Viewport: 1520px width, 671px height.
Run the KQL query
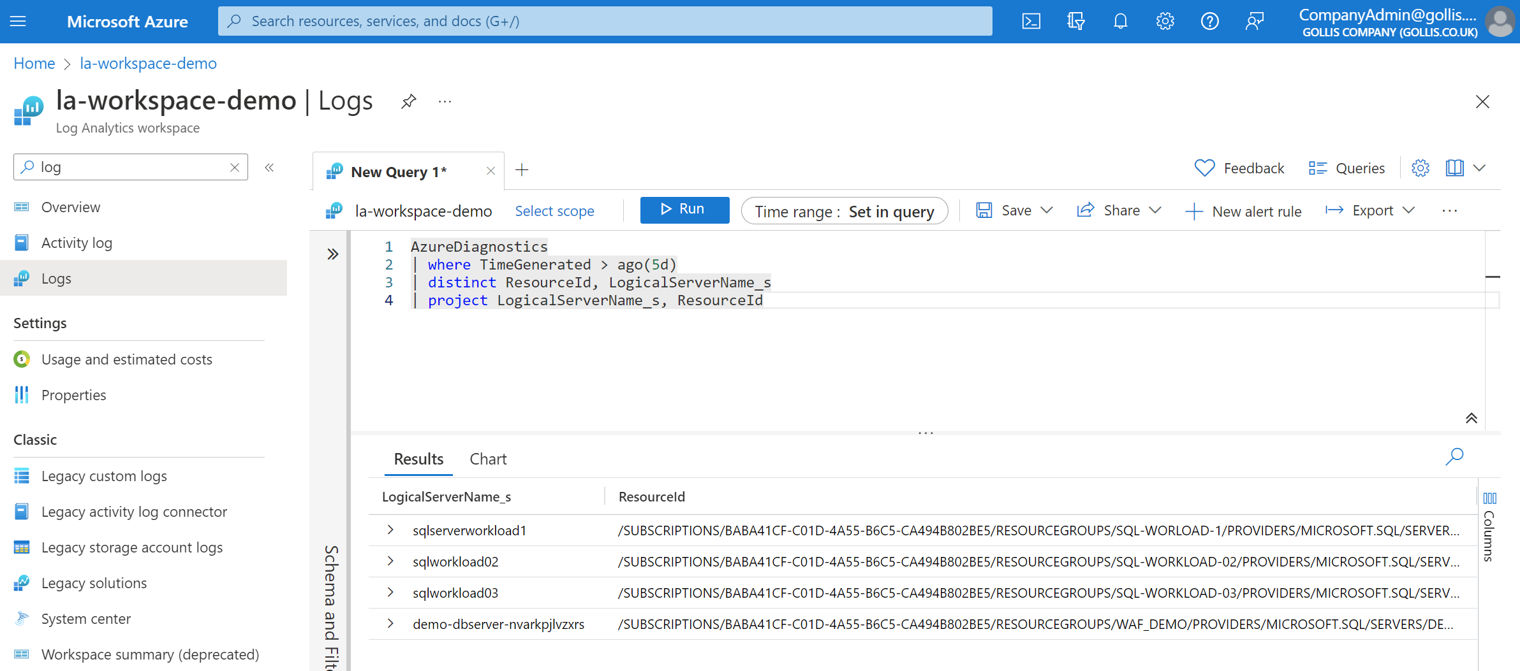pyautogui.click(x=684, y=210)
